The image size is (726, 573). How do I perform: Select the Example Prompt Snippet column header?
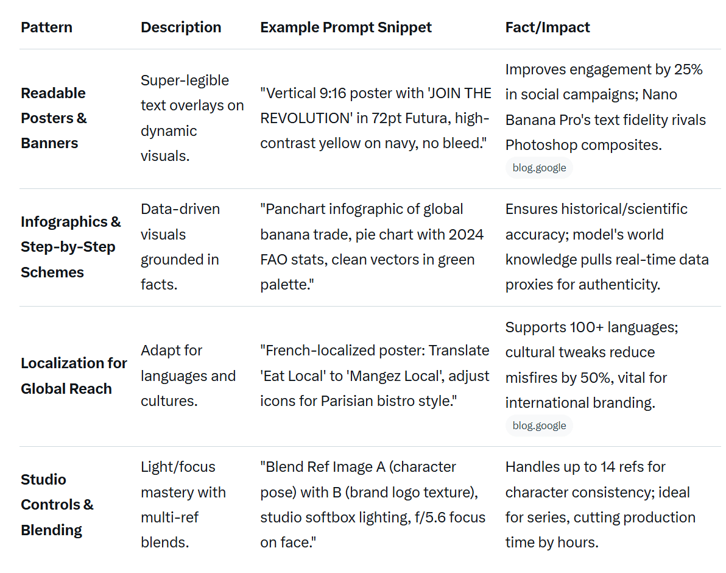click(x=346, y=27)
